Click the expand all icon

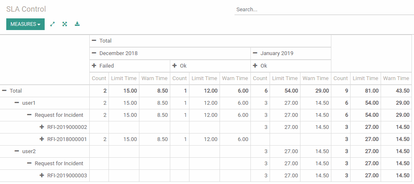pos(65,24)
